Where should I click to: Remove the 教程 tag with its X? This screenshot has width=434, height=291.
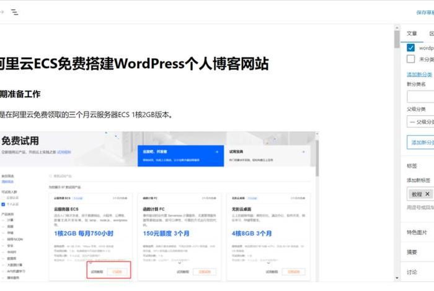427,194
